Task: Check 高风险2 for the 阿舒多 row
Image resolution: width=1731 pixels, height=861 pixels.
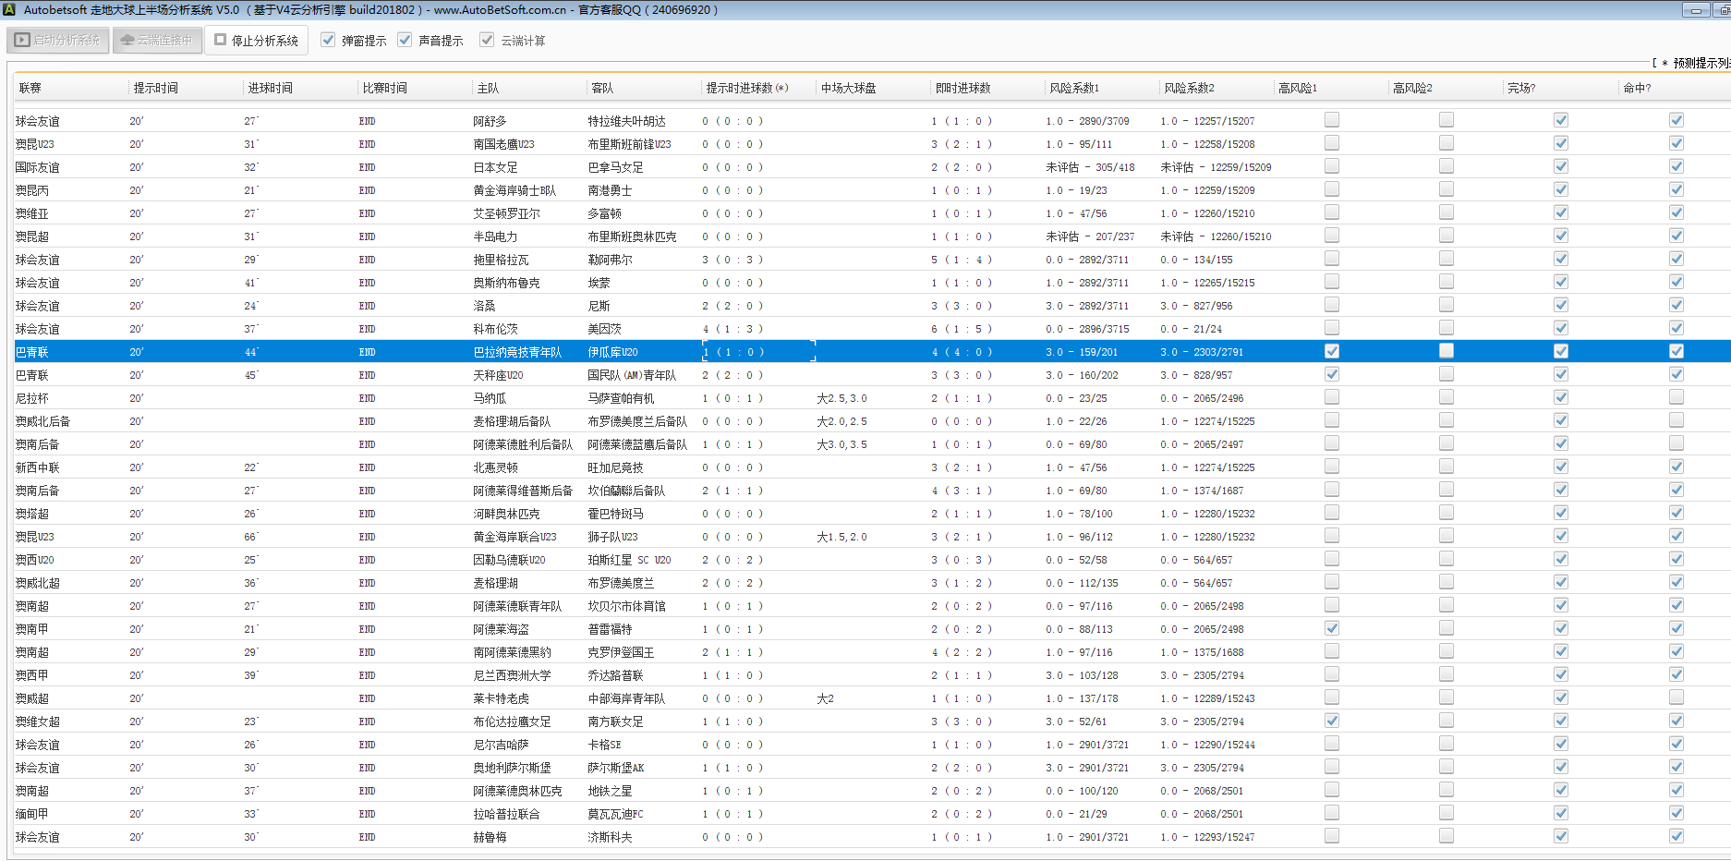Action: tap(1447, 120)
